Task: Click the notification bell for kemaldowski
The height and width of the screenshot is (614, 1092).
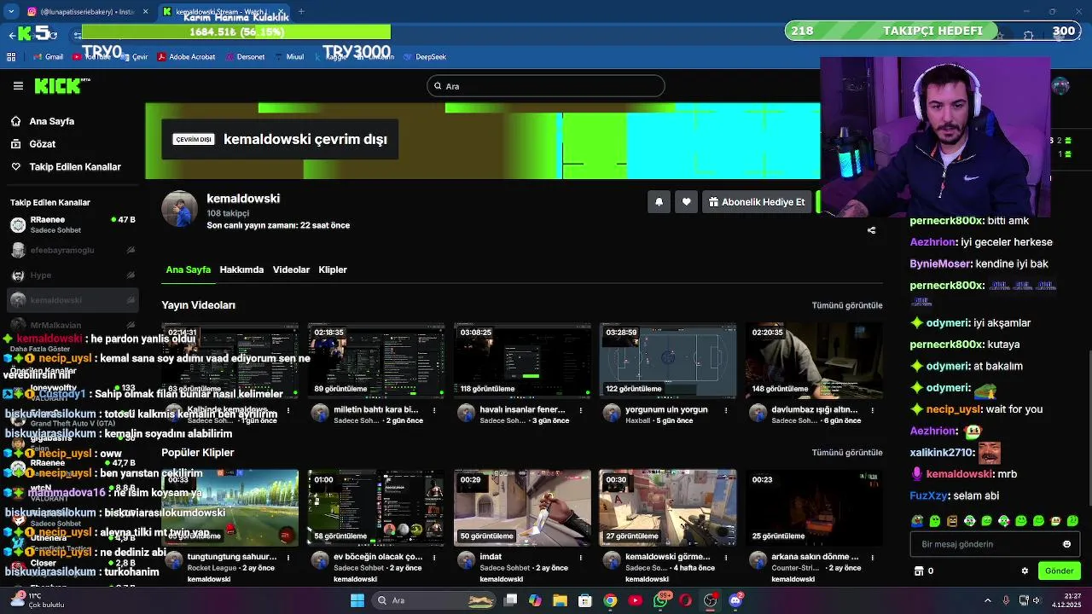Action: point(659,202)
